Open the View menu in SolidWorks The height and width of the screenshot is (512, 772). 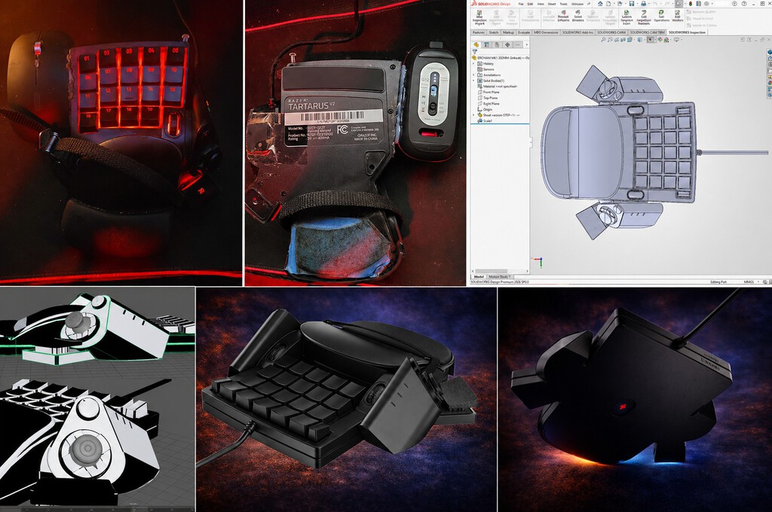[x=541, y=4]
